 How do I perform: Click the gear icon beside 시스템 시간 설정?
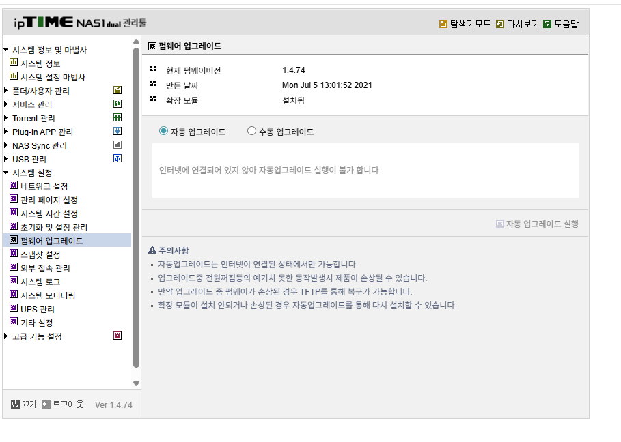(x=14, y=212)
